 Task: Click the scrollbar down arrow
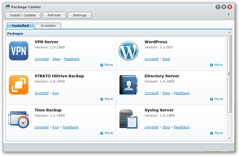click(229, 138)
